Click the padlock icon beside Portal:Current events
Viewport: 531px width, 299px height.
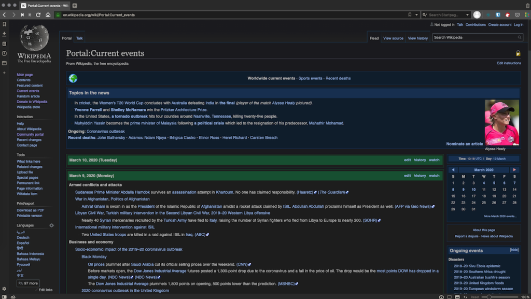[x=517, y=52]
